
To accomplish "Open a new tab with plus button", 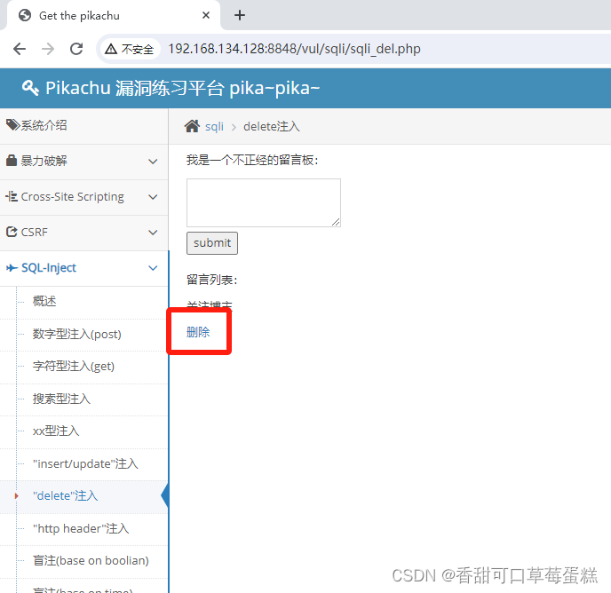I will [x=240, y=15].
